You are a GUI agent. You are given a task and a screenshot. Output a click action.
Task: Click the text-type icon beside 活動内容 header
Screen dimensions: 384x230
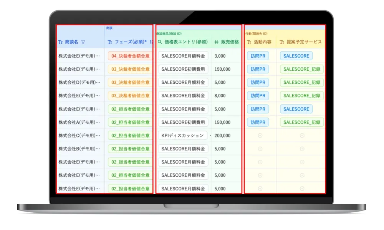coord(249,42)
